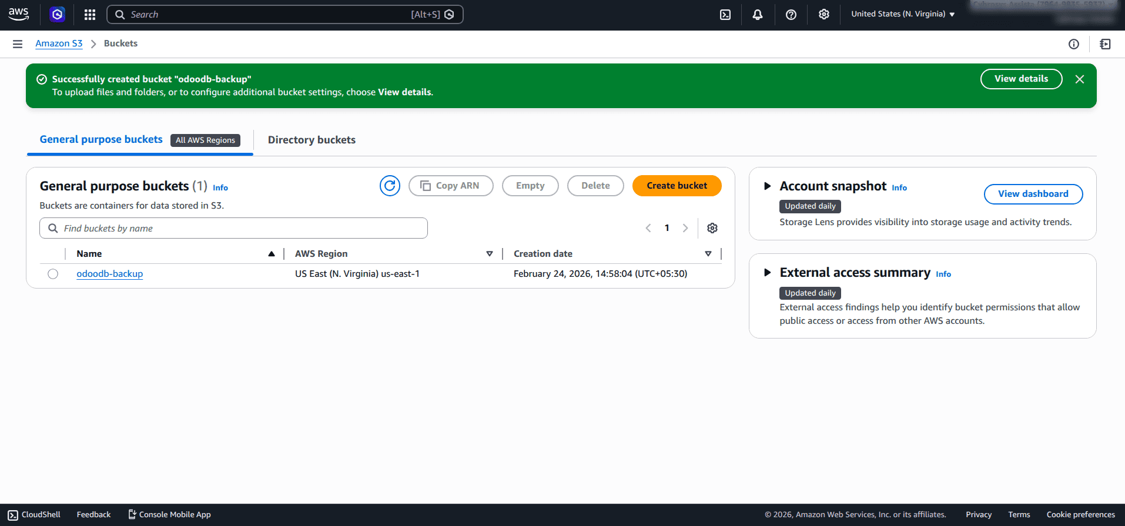Click the Find buckets by name field
Viewport: 1125px width, 526px height.
(233, 228)
